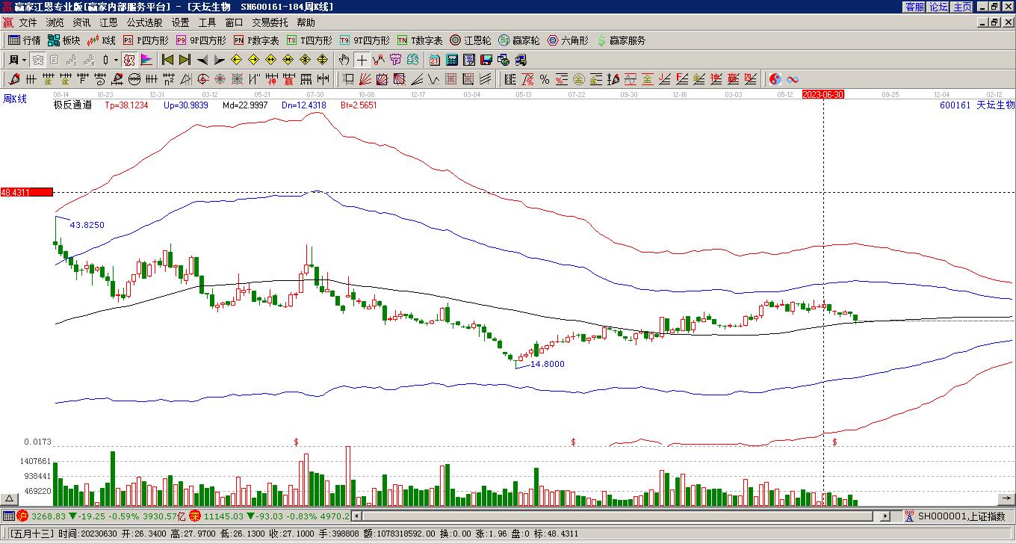Screen dimensions: 1016x544
Task: Open the 9T四方形 tool
Action: (364, 40)
